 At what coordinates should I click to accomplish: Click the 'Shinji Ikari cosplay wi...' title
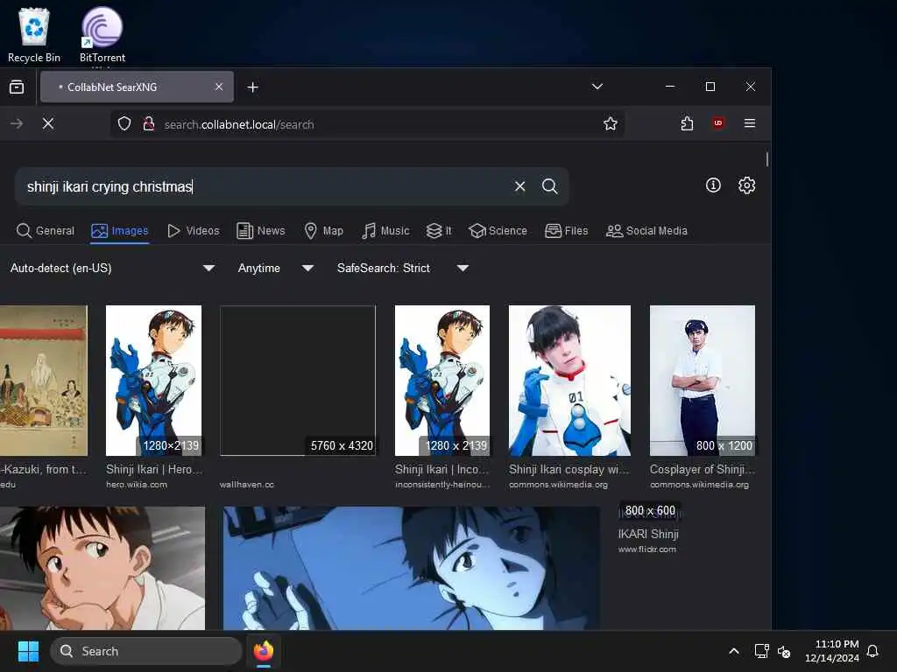[569, 469]
